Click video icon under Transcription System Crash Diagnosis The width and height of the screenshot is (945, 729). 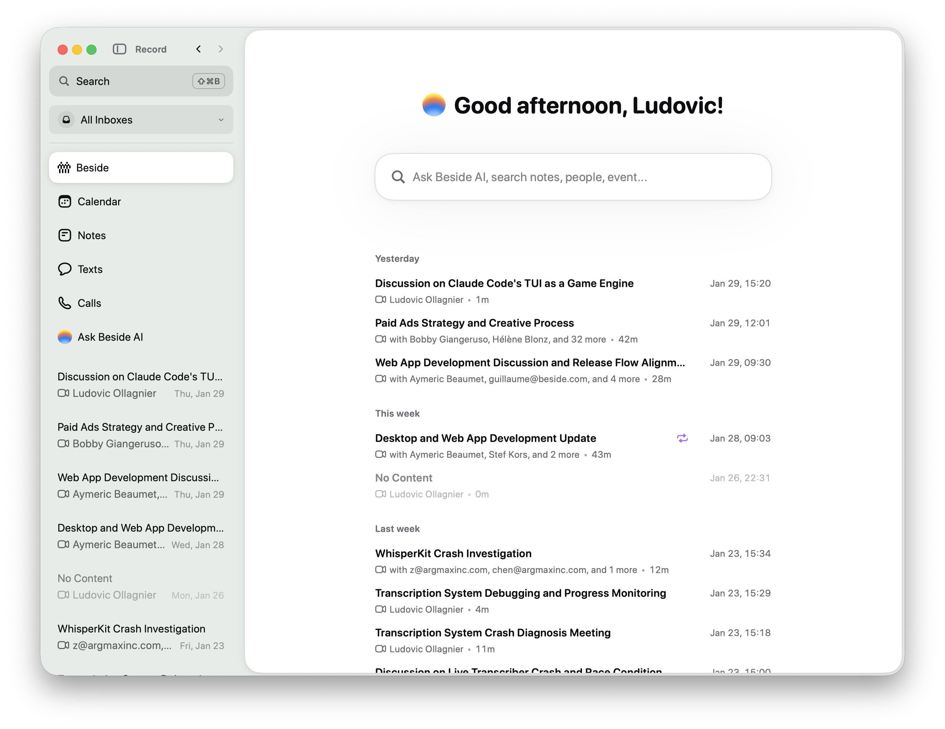click(380, 649)
